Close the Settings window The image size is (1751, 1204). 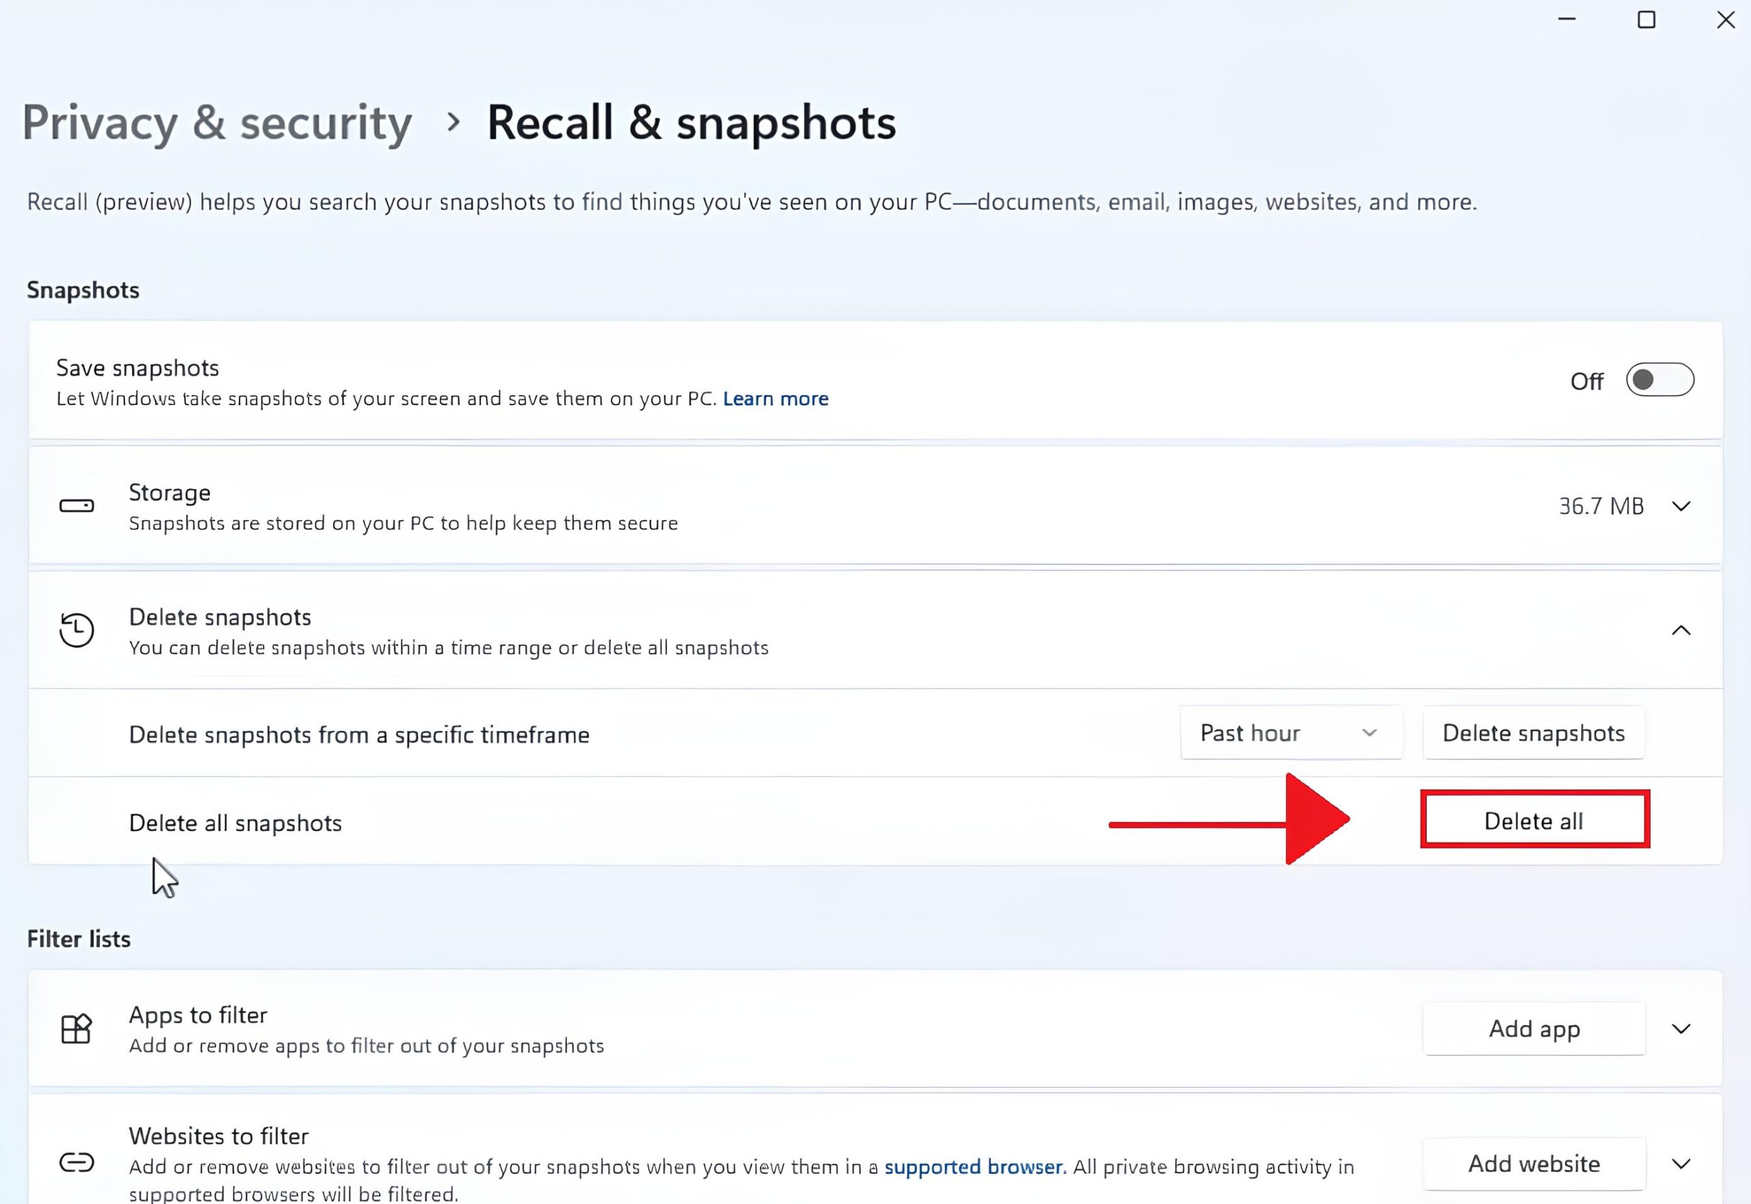pyautogui.click(x=1725, y=20)
